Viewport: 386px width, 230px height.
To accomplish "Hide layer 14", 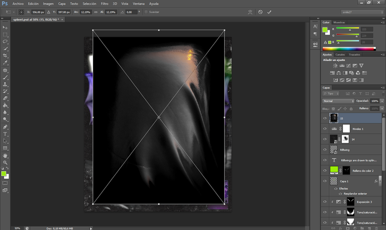I will (x=325, y=139).
